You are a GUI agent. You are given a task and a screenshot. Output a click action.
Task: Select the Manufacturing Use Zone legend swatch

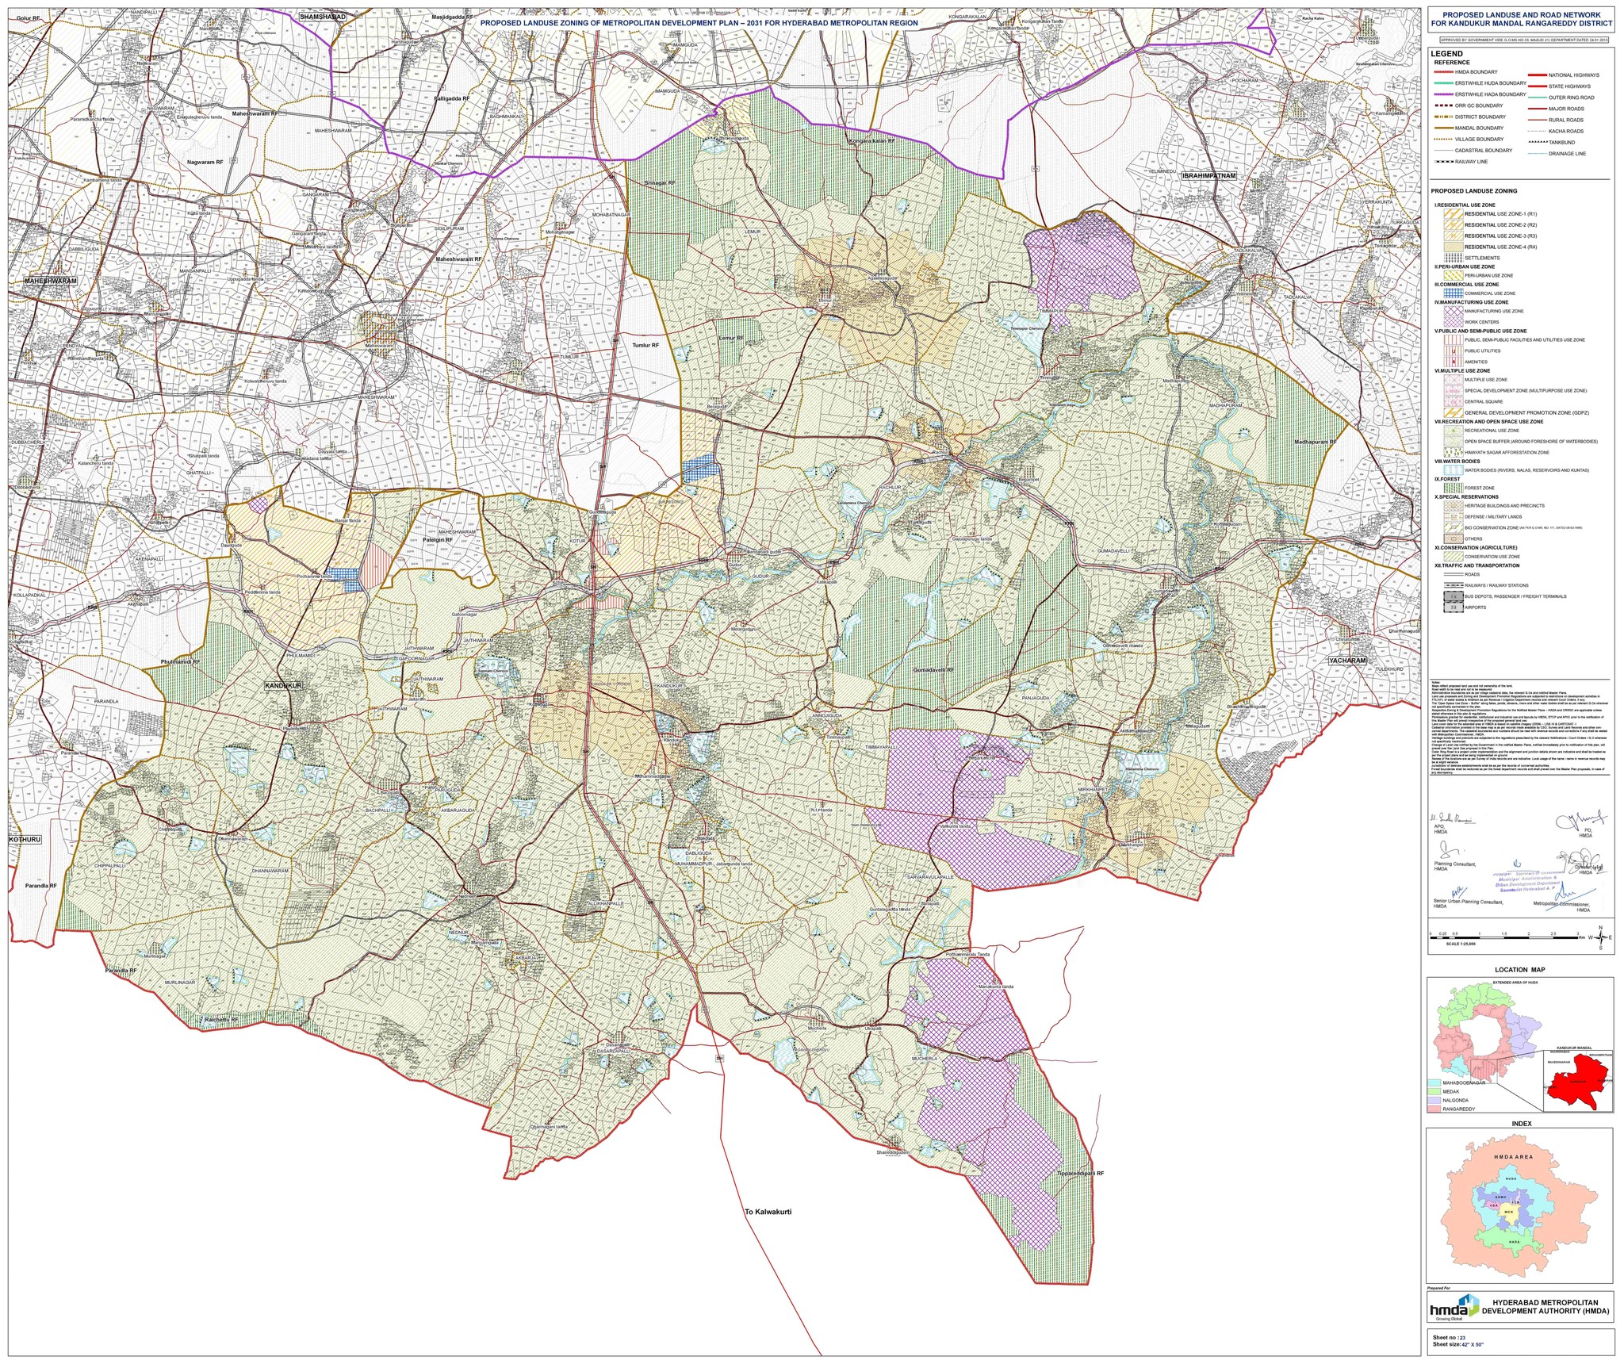[x=1452, y=311]
